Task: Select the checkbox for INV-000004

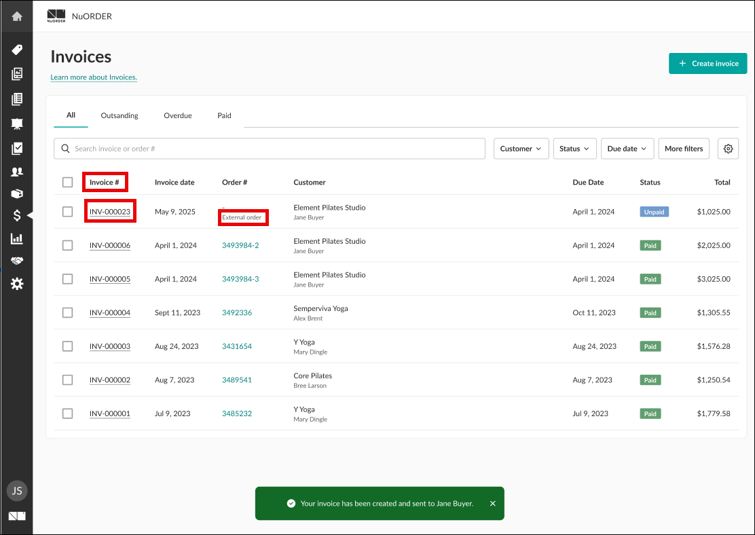Action: [x=67, y=313]
